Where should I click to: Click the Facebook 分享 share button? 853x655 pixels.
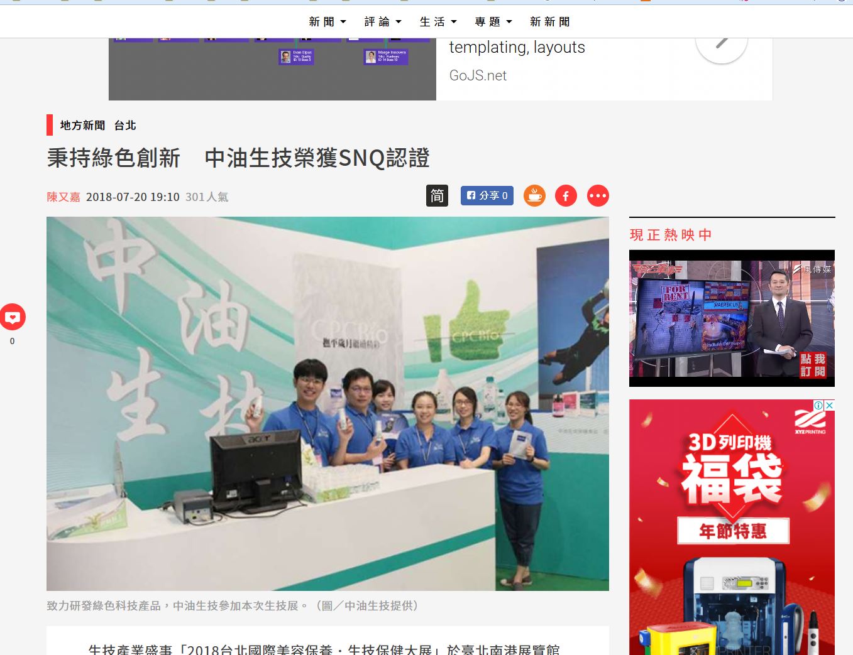pos(487,196)
